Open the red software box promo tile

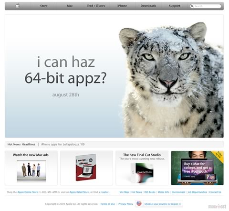coord(86,168)
